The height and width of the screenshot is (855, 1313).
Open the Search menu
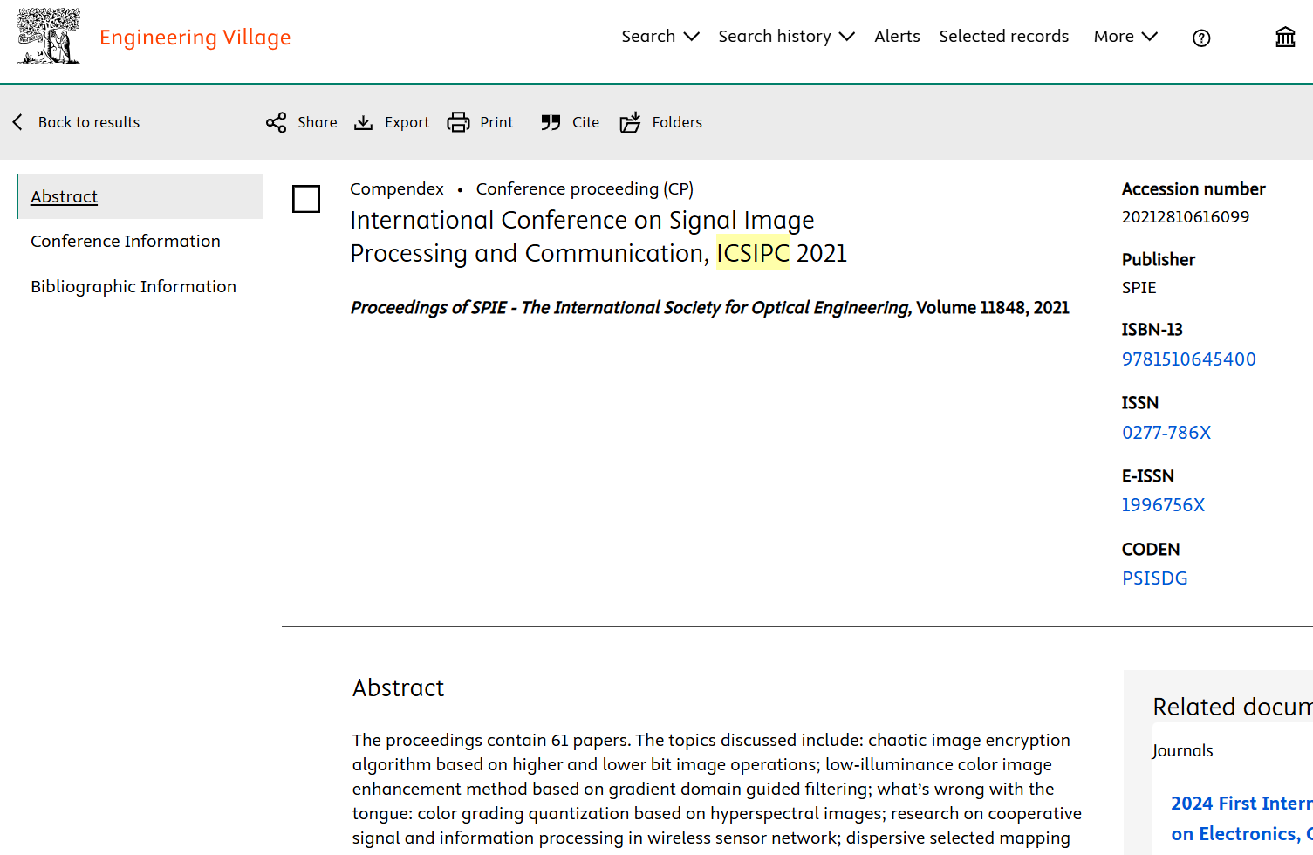(660, 37)
